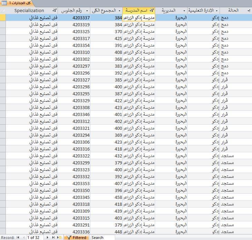Click total score cell 368
This screenshot has height=240, width=252.
pyautogui.click(x=107, y=59)
